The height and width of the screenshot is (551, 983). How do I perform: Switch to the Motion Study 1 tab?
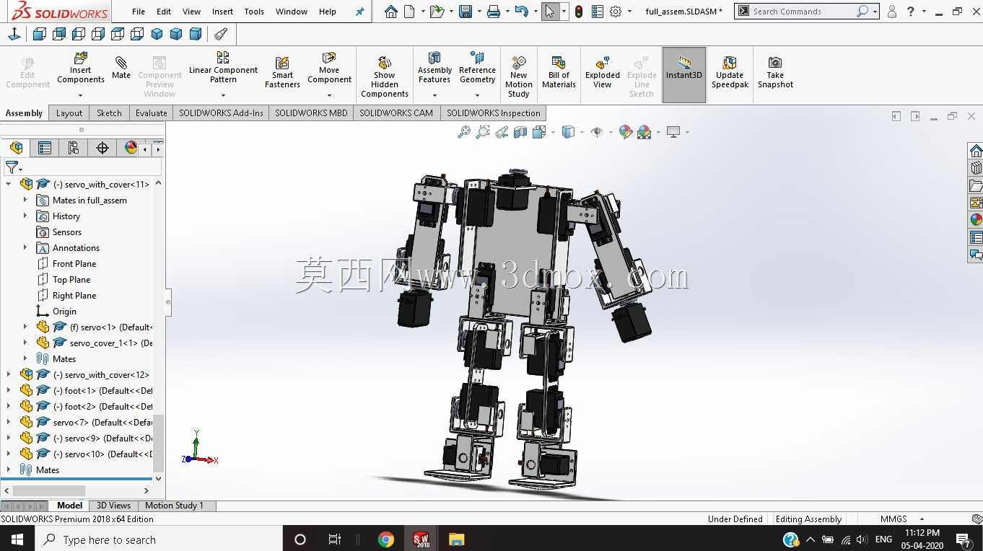(x=174, y=506)
